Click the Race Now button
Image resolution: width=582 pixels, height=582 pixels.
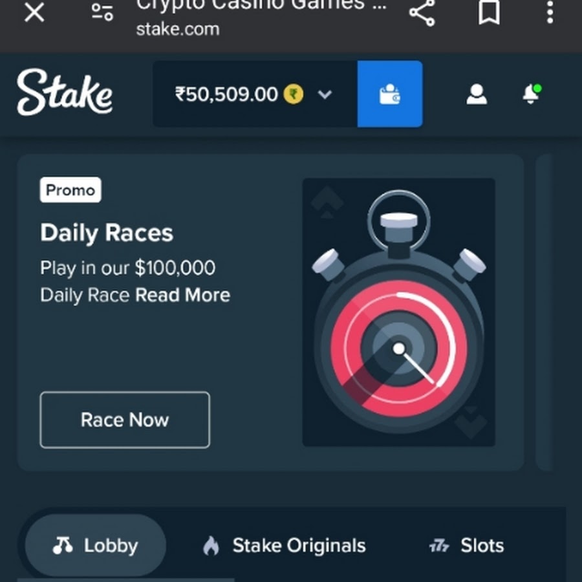point(125,420)
